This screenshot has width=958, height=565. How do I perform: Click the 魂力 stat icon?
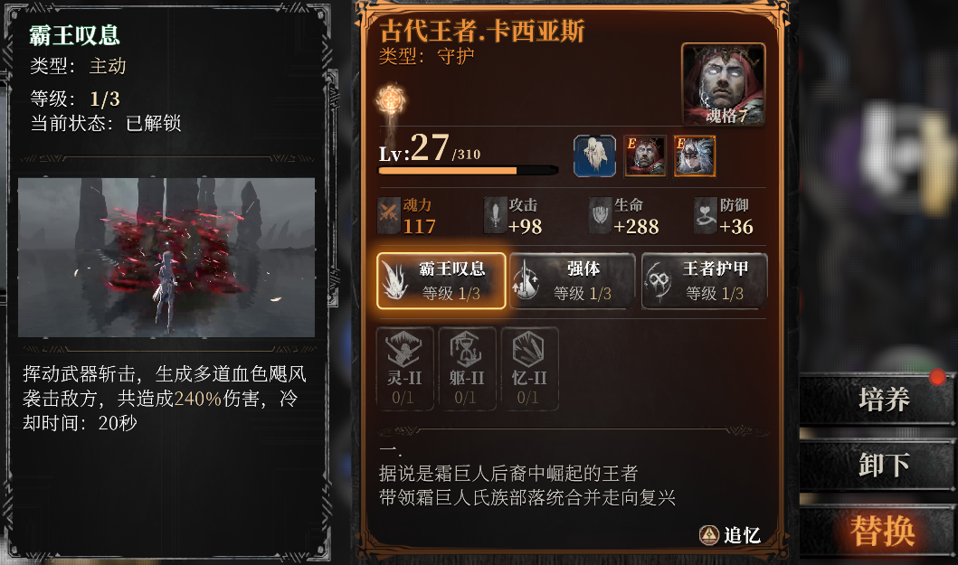[x=389, y=216]
